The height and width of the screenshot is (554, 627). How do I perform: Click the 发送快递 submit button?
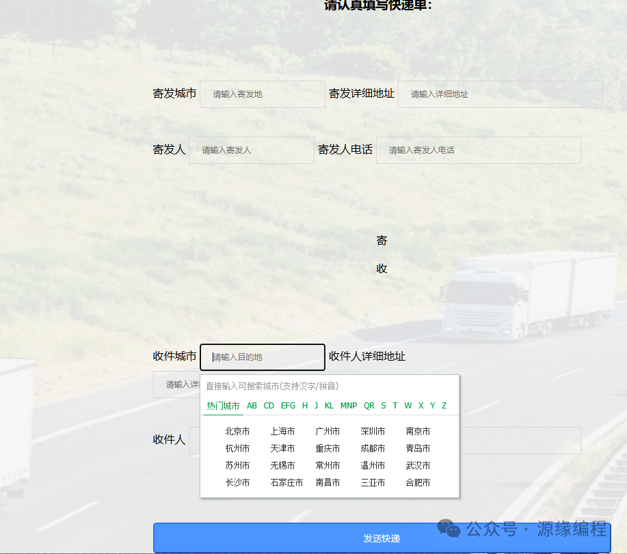[x=382, y=538]
